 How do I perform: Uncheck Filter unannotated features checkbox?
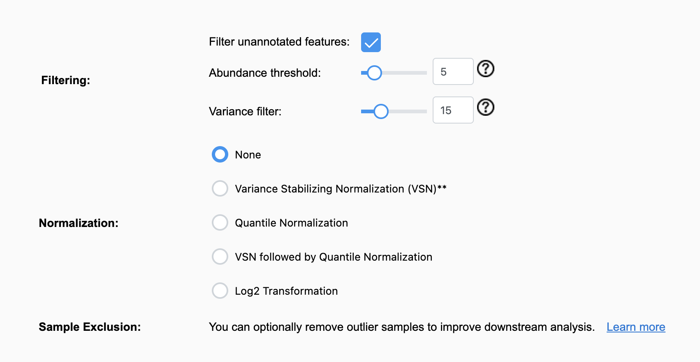(x=371, y=42)
